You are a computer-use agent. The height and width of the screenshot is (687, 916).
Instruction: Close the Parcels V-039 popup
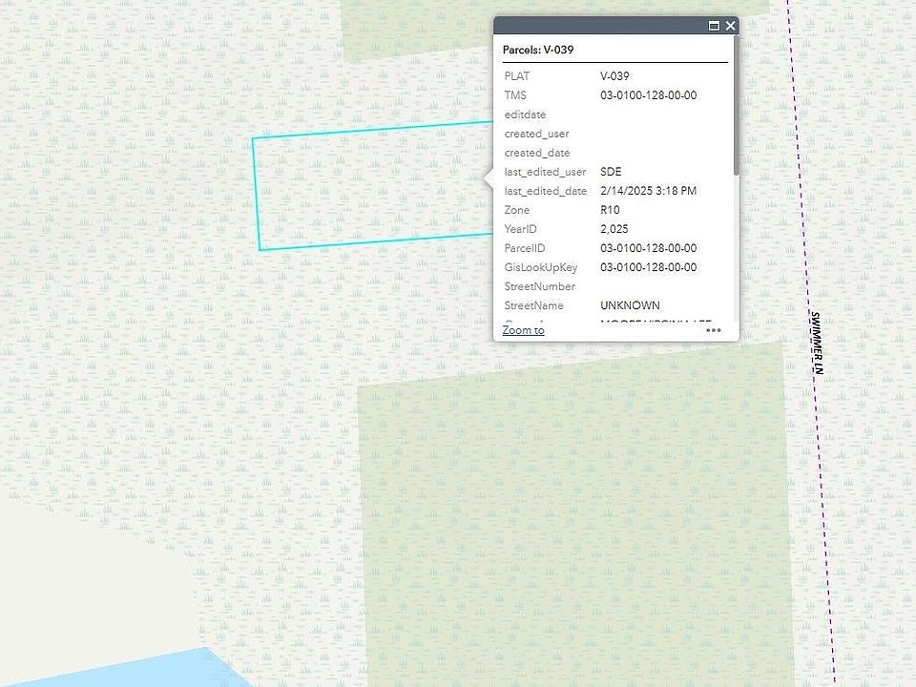730,26
